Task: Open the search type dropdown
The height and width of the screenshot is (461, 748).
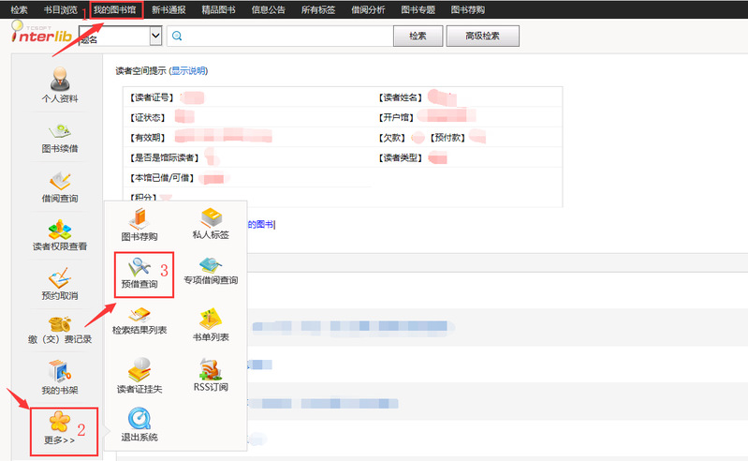Action: pos(155,37)
